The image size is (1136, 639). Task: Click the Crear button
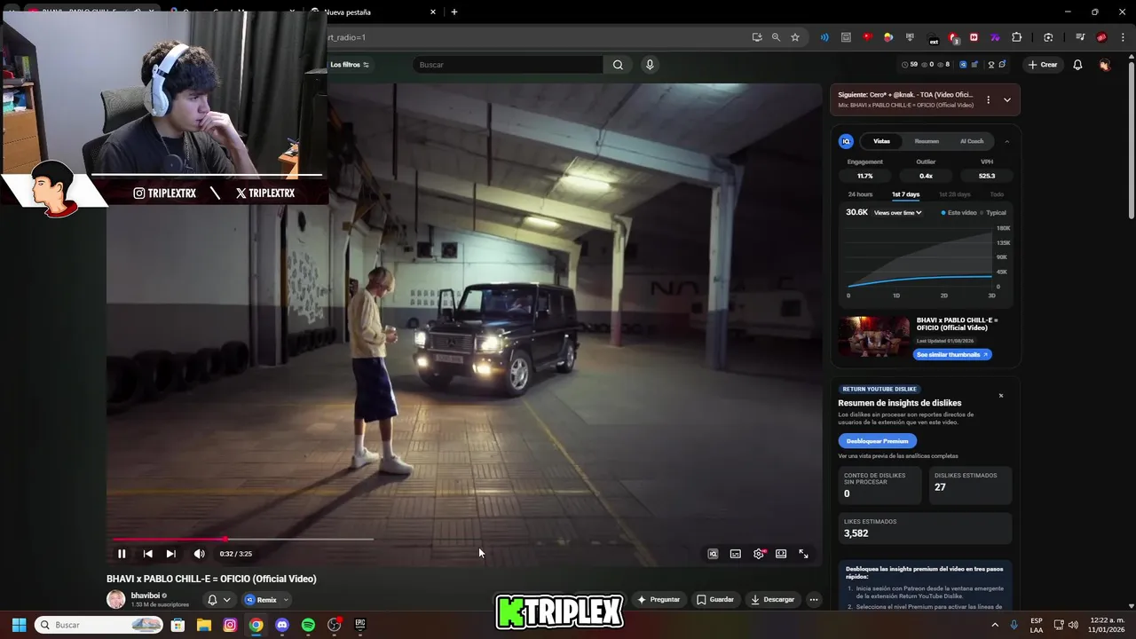tap(1043, 65)
